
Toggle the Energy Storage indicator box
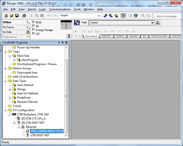point(33,30)
